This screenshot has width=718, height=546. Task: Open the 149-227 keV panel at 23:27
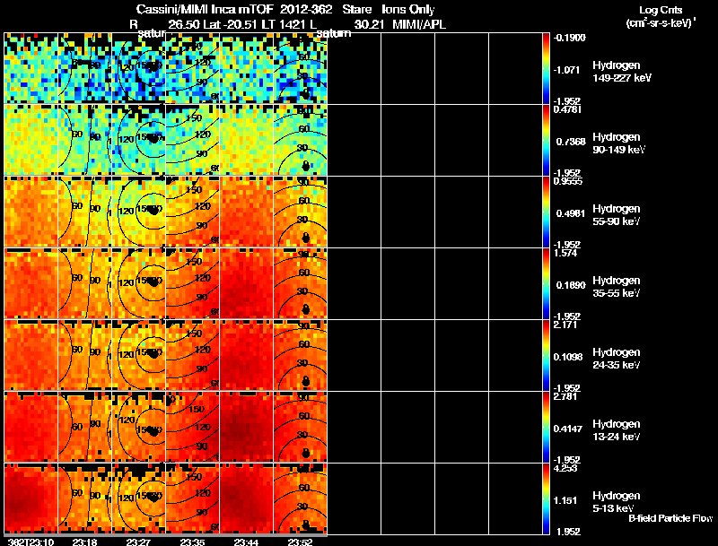point(138,68)
